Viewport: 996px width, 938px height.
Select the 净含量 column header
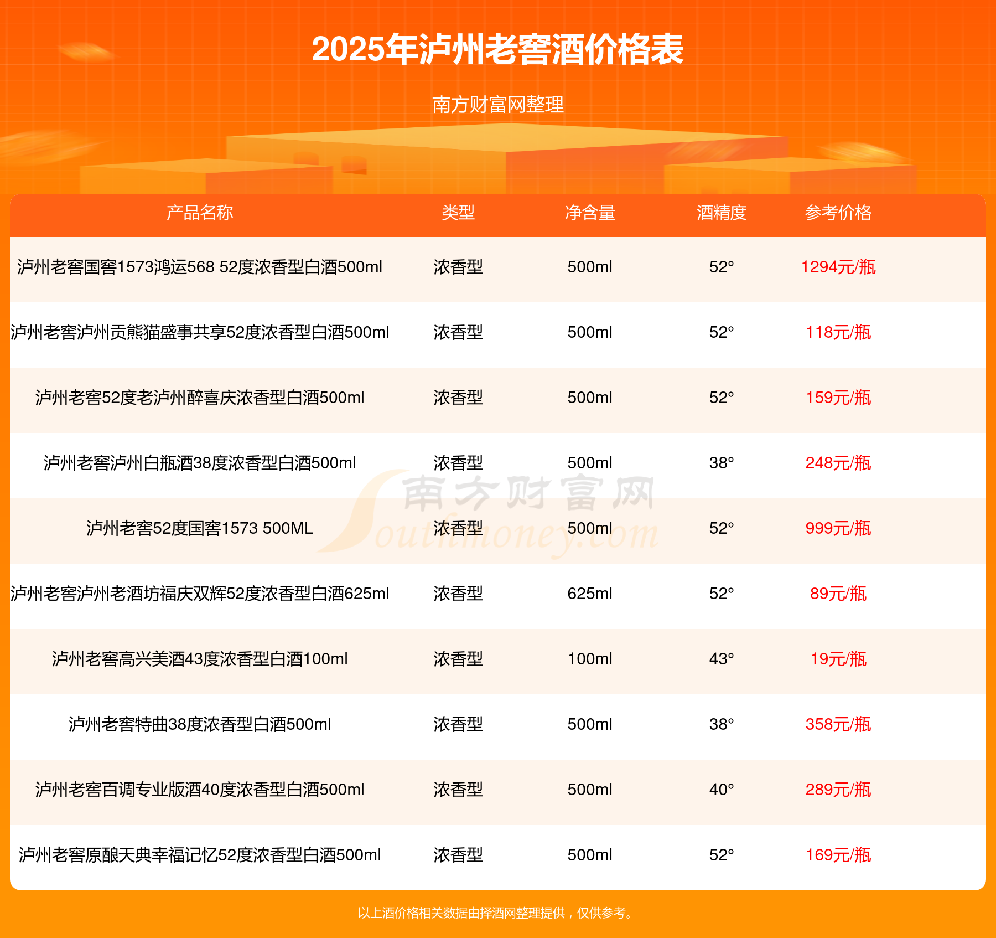coord(590,213)
